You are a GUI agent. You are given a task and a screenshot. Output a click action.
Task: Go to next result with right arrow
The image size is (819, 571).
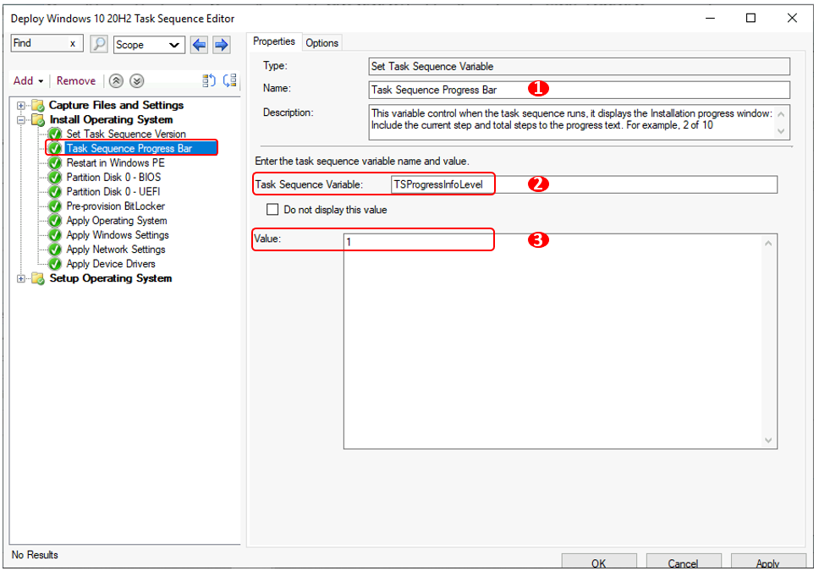[x=222, y=45]
